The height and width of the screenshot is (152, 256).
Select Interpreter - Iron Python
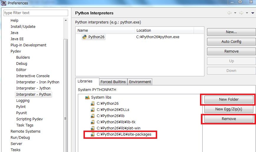[x=38, y=82]
